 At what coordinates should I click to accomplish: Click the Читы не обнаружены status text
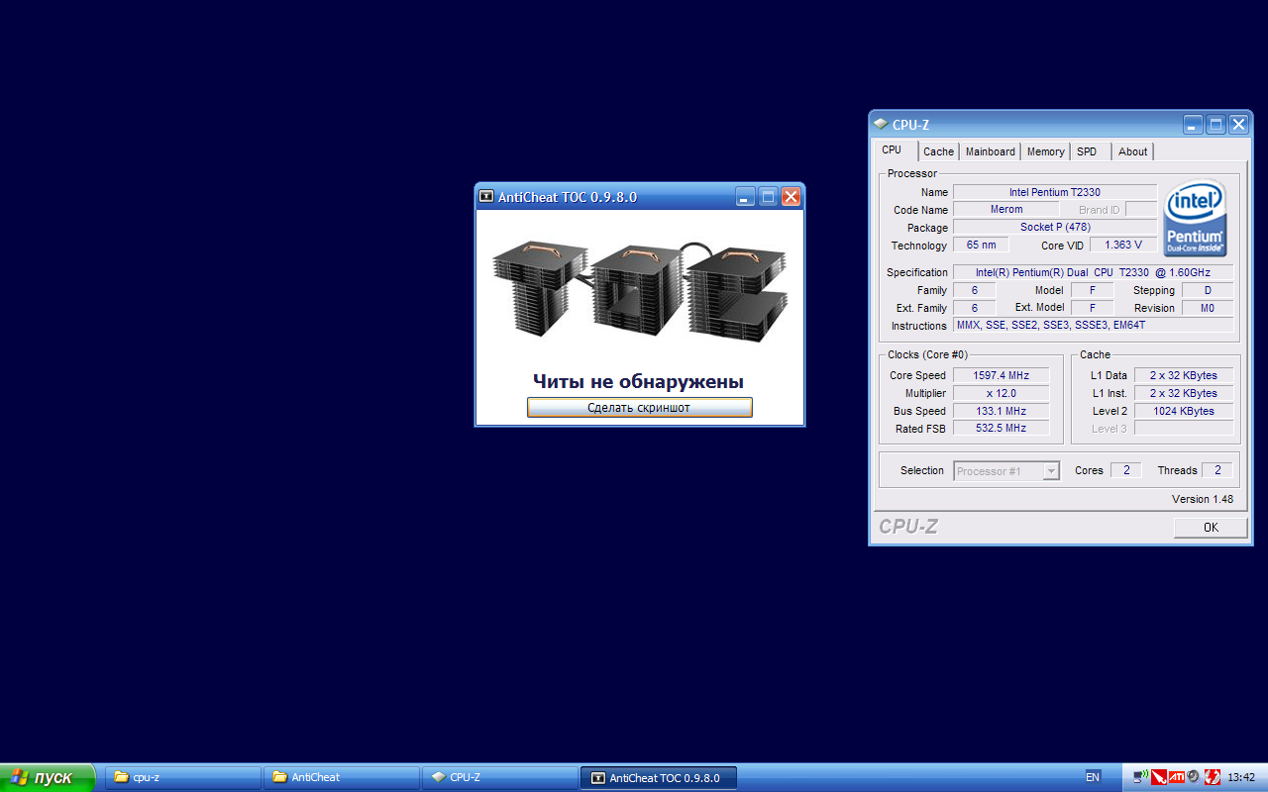(x=638, y=382)
